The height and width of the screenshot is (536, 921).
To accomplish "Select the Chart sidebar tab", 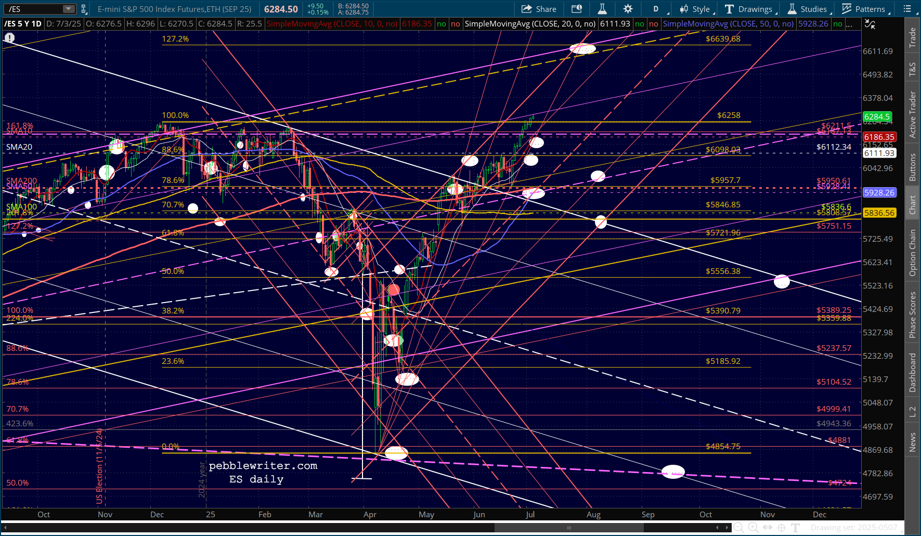I will click(x=912, y=205).
